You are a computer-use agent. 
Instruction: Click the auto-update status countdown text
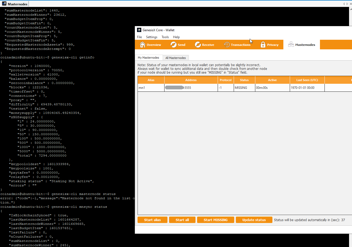click(309, 220)
